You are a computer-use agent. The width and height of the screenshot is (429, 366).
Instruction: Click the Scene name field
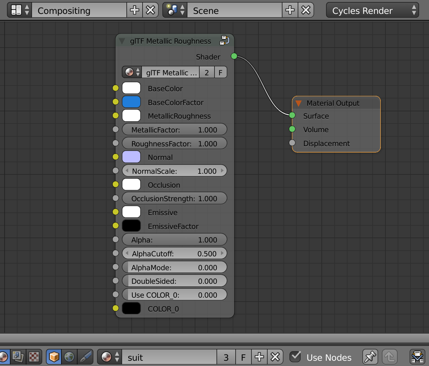tap(235, 10)
